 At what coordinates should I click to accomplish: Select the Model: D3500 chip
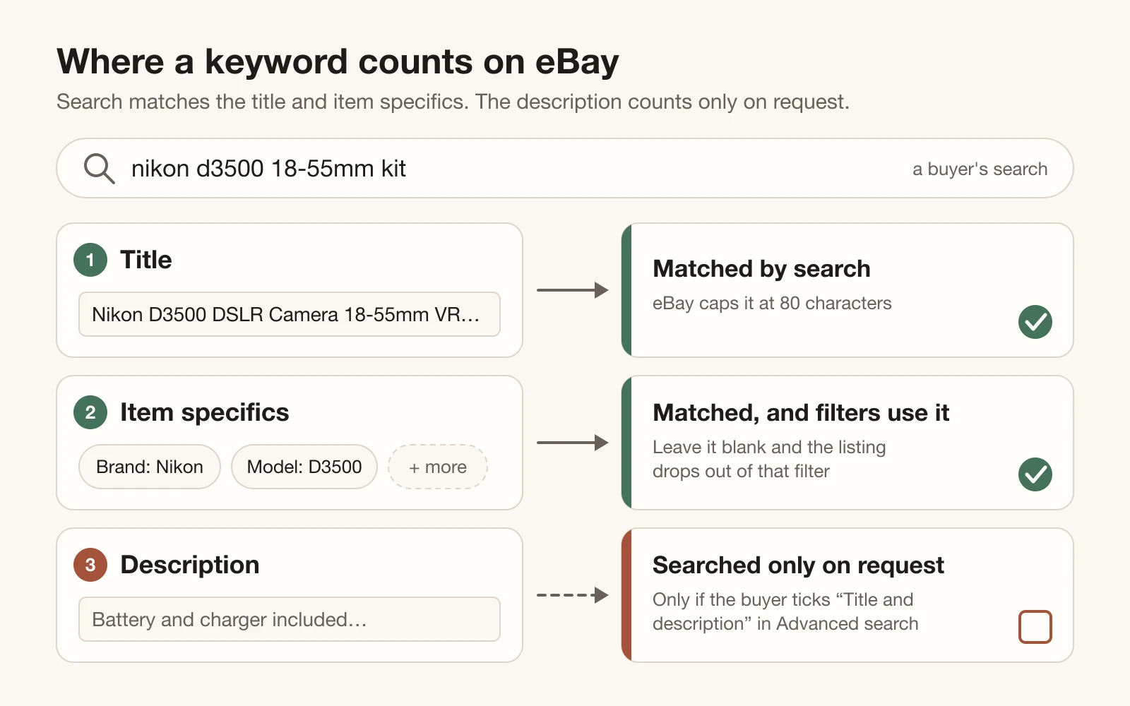[304, 467]
